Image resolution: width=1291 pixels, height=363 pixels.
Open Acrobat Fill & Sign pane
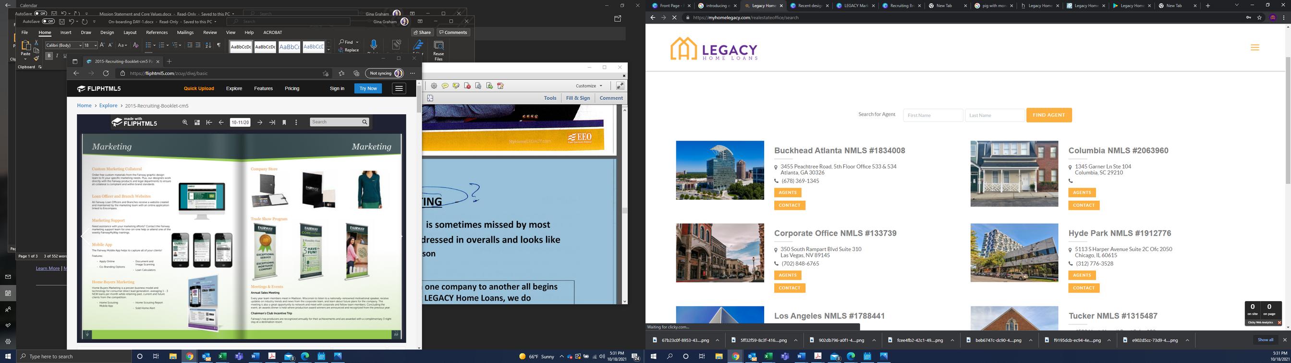[x=578, y=98]
